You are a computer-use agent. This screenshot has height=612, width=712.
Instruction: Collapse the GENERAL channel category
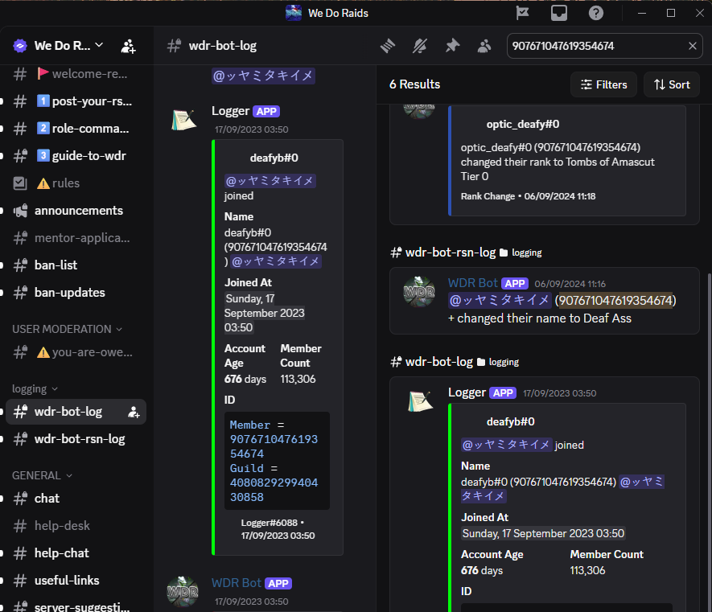point(42,475)
